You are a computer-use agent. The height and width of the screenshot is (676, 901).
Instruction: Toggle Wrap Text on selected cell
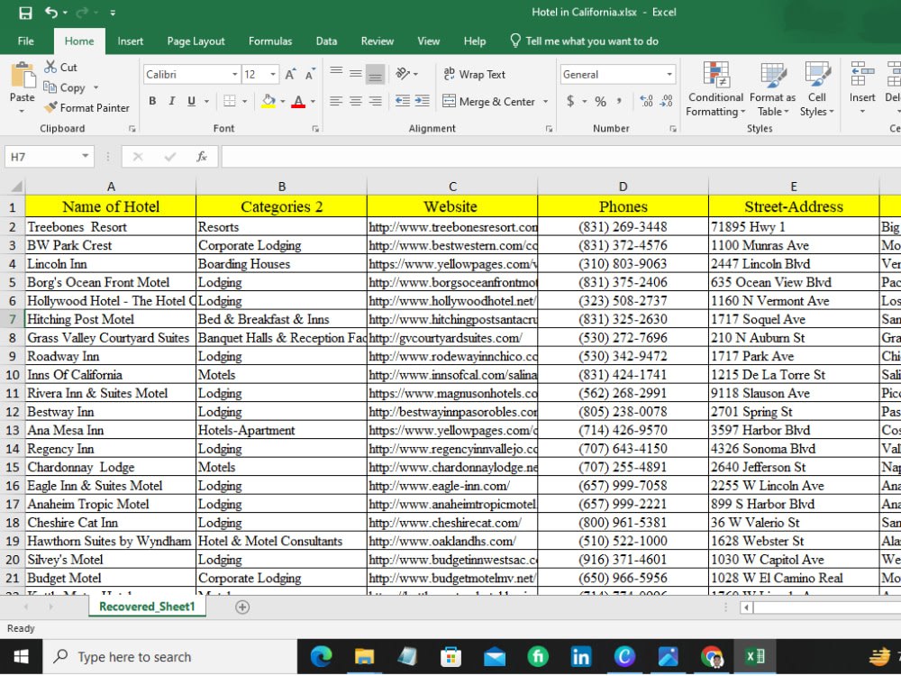[x=474, y=74]
